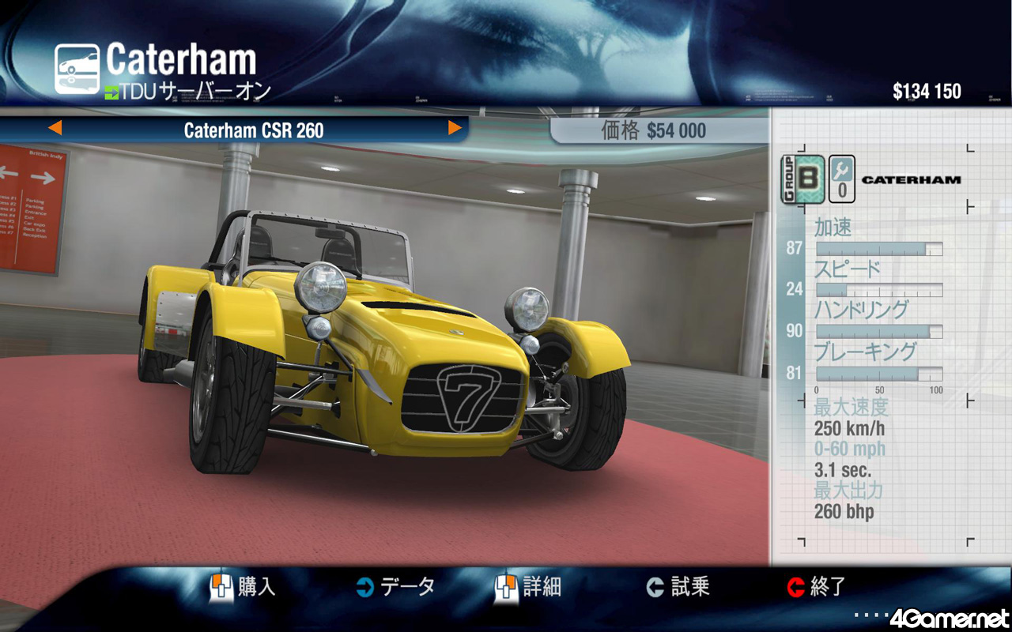Click the green TDU server online indicator

(111, 92)
